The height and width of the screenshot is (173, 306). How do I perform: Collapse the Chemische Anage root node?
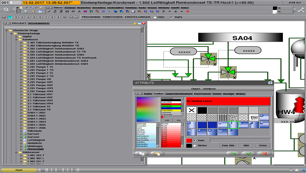pyautogui.click(x=6, y=30)
